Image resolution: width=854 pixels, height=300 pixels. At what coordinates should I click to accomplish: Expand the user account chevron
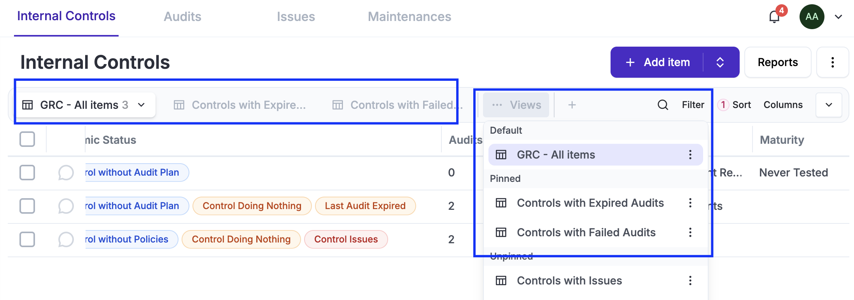[x=838, y=17]
